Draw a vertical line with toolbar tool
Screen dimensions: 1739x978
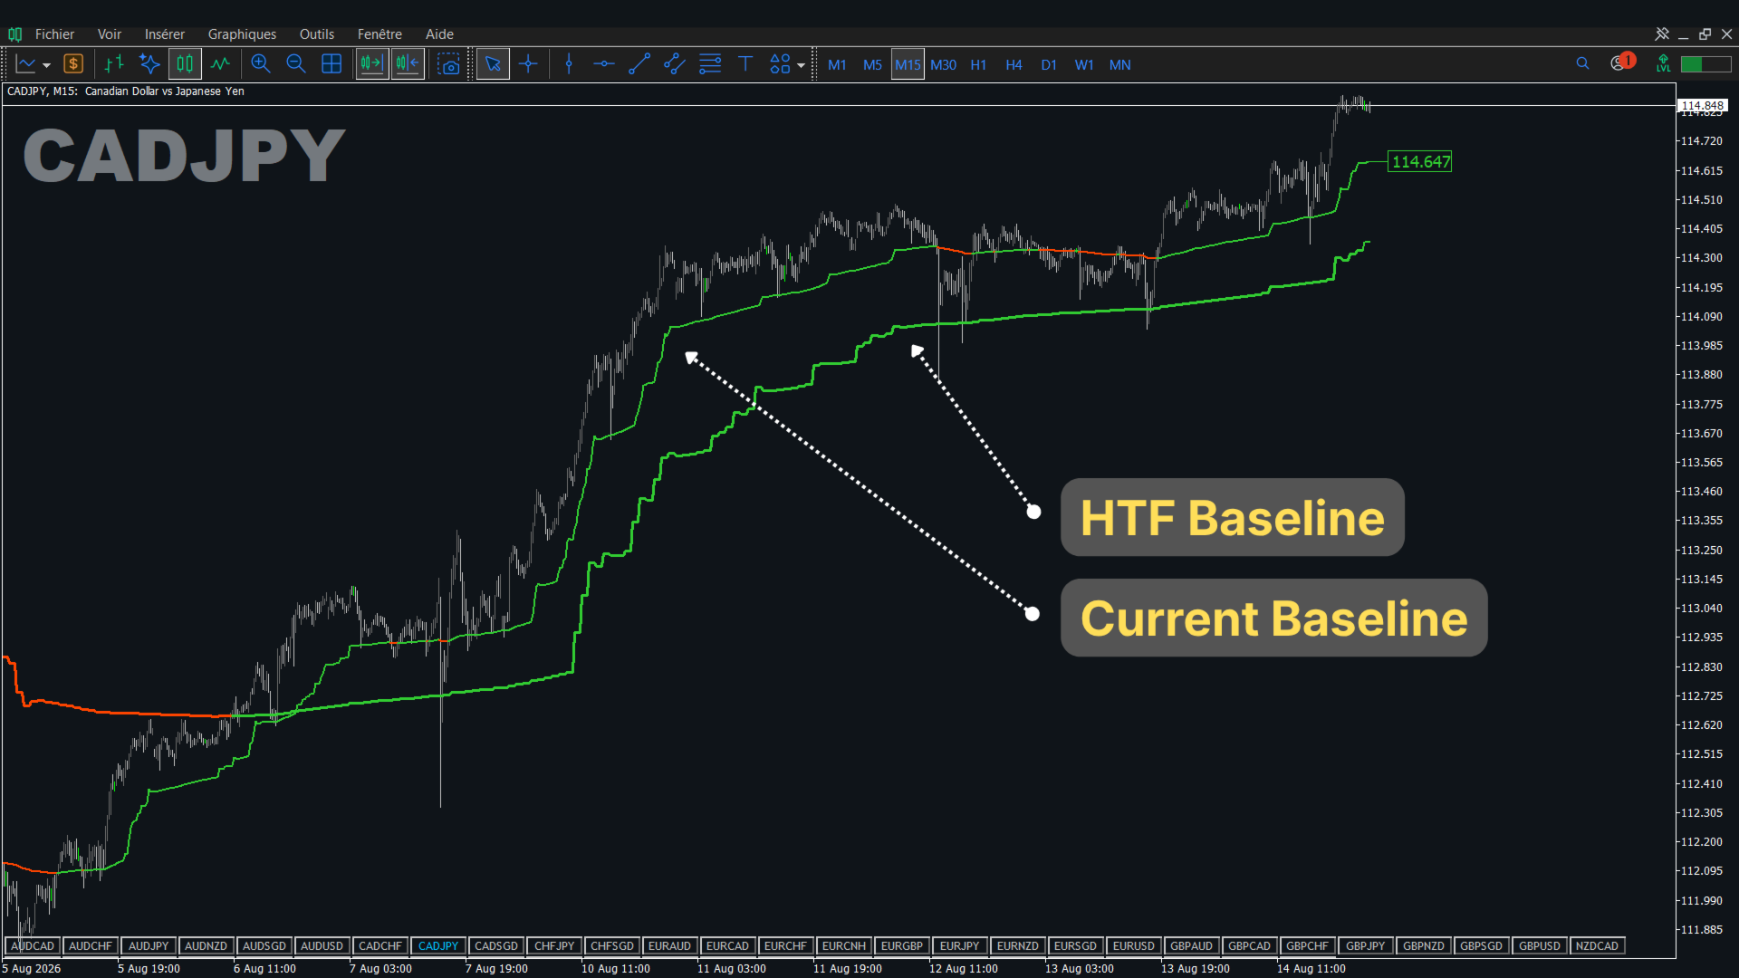(x=569, y=64)
